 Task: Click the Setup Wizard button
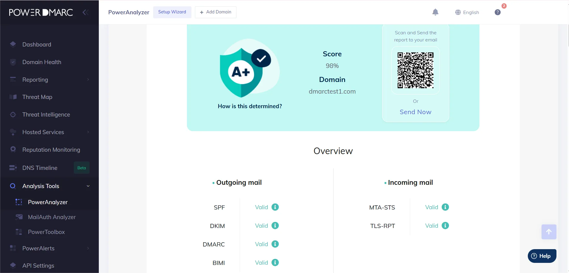(x=172, y=12)
